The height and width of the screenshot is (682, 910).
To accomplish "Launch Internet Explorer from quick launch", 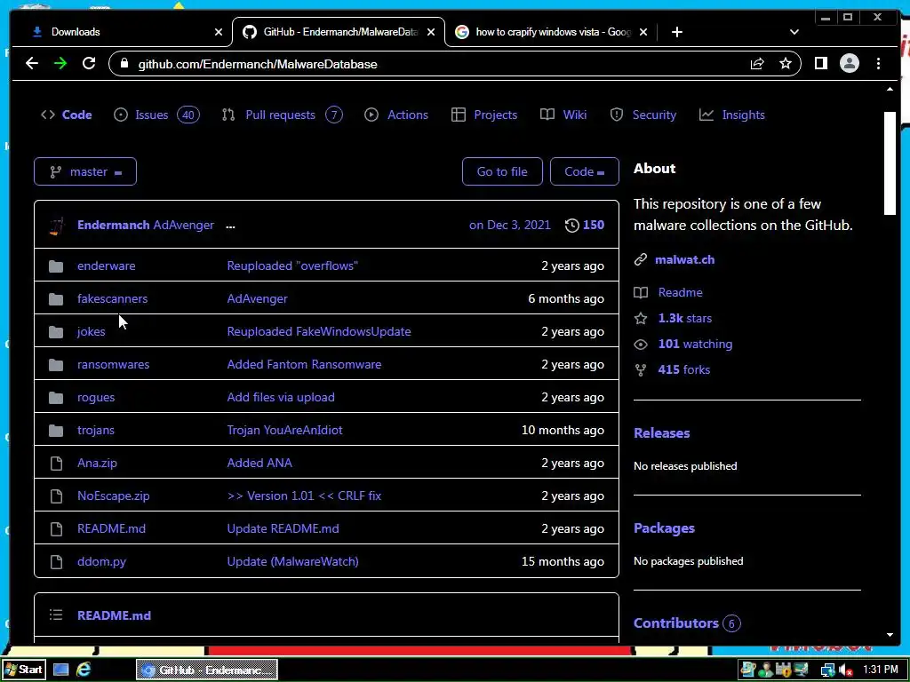I will coord(84,670).
